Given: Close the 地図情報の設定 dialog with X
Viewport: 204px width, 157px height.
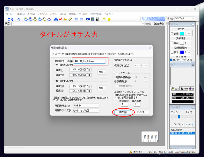Looking at the screenshot, I should 150,48.
